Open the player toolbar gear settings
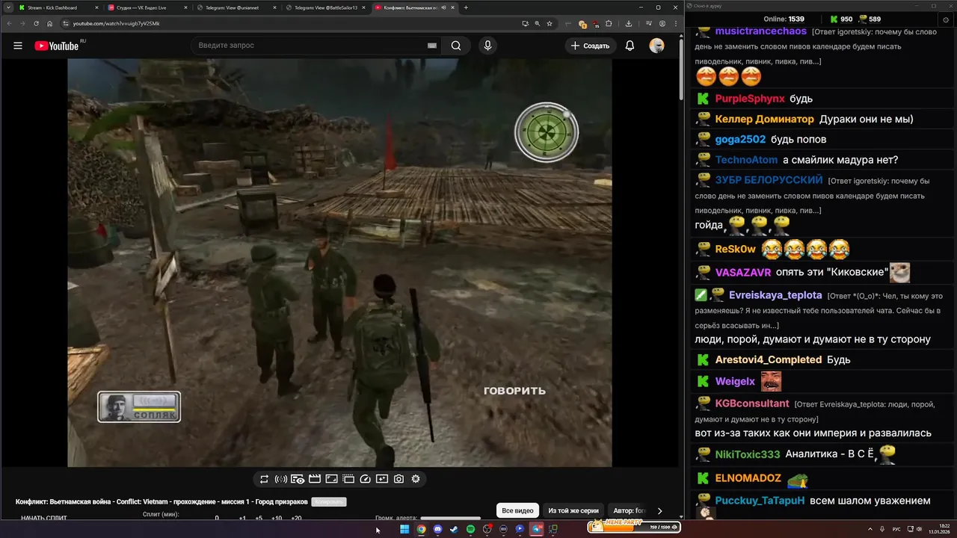This screenshot has width=957, height=538. pyautogui.click(x=416, y=479)
